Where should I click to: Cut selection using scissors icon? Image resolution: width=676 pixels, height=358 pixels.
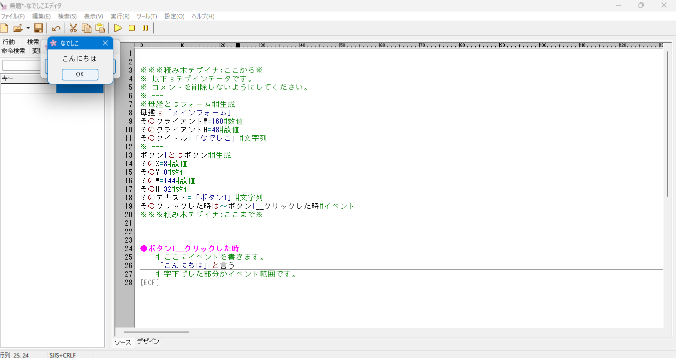tap(73, 28)
